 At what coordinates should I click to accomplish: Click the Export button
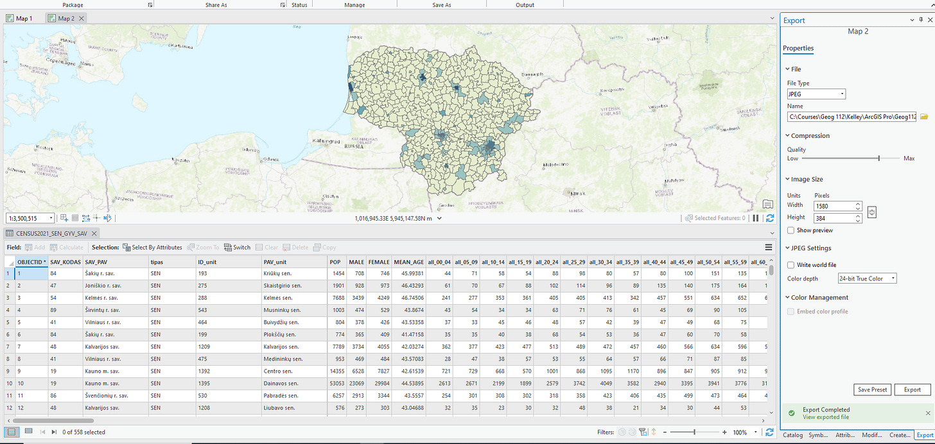tap(912, 389)
